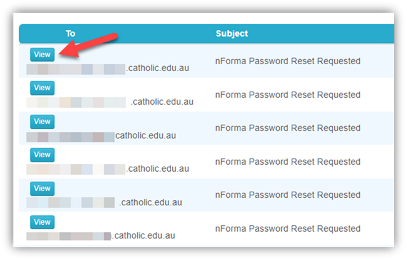407x260 pixels.
Task: Click the "To" column header
Action: (x=70, y=34)
